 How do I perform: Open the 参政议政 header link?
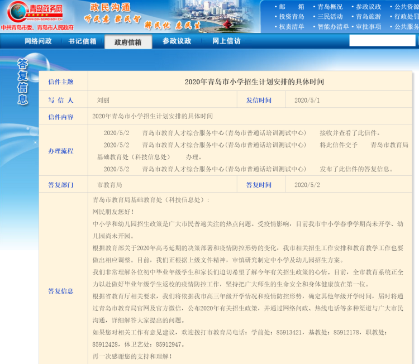tap(368, 7)
